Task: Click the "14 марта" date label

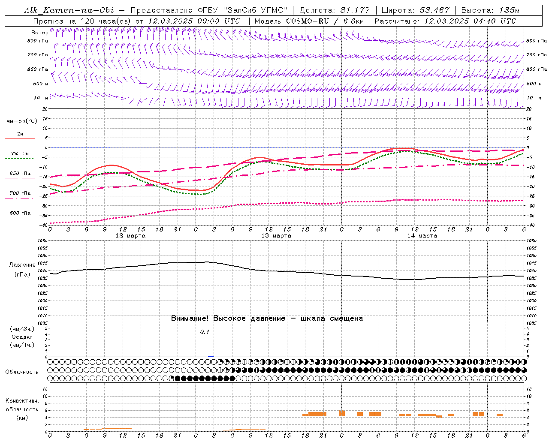Action: [422, 236]
